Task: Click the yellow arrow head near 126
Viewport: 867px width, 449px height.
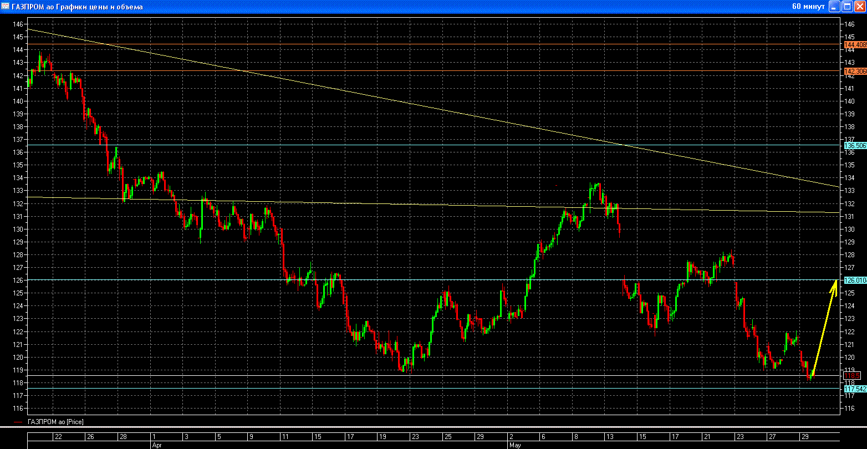Action: pyautogui.click(x=835, y=284)
